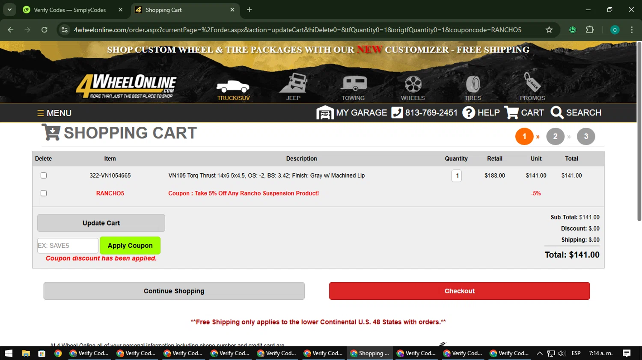Click the top customizer free shipping banner
Image resolution: width=642 pixels, height=360 pixels.
click(x=318, y=50)
